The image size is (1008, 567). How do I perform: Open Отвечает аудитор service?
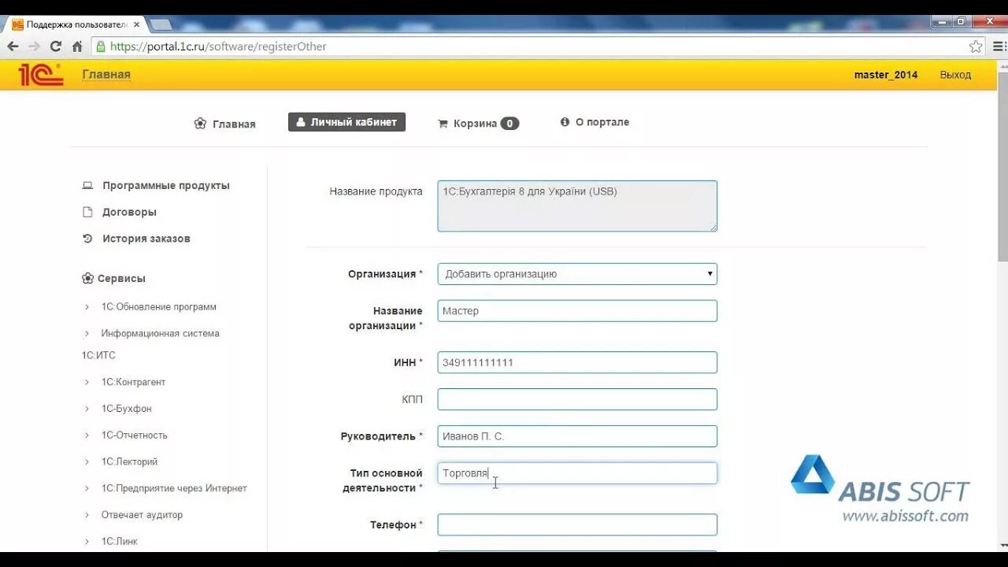[x=142, y=515]
